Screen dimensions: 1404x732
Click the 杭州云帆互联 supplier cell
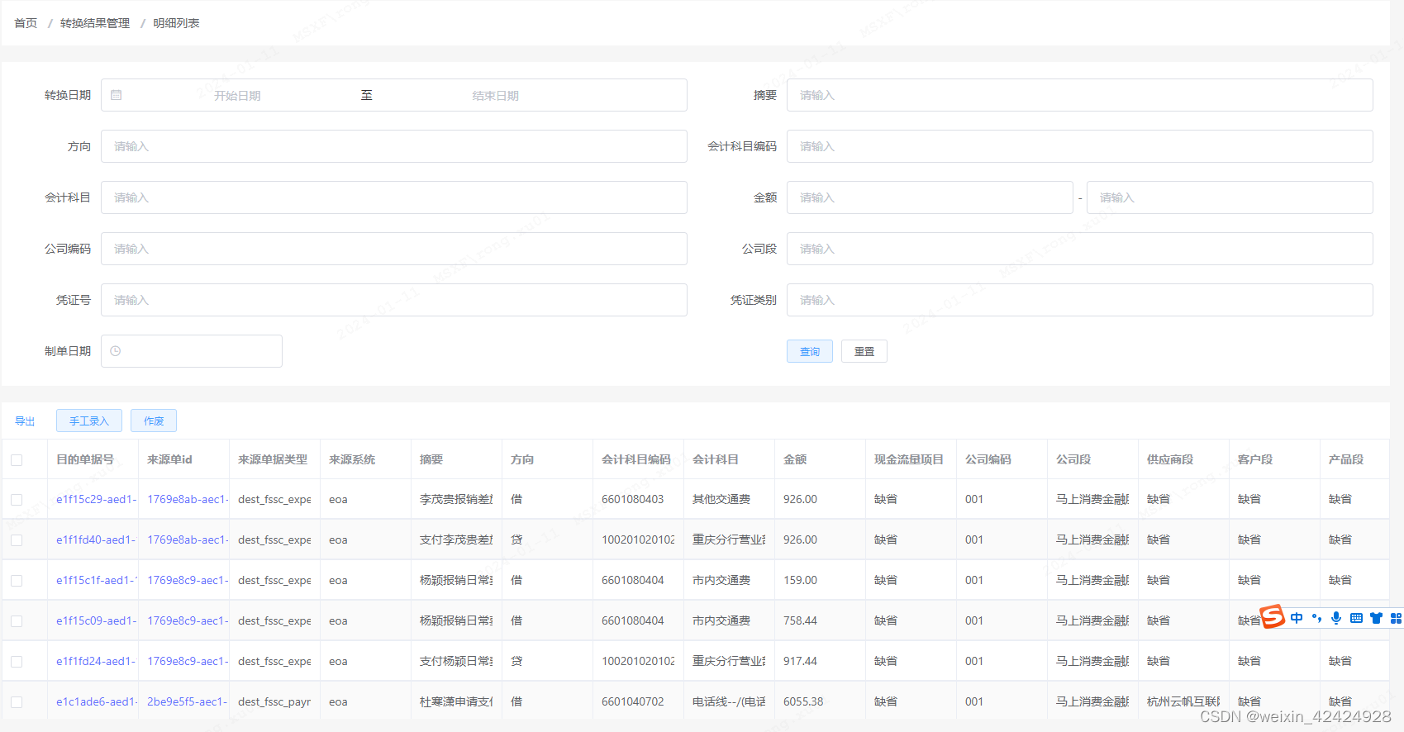coord(1183,701)
